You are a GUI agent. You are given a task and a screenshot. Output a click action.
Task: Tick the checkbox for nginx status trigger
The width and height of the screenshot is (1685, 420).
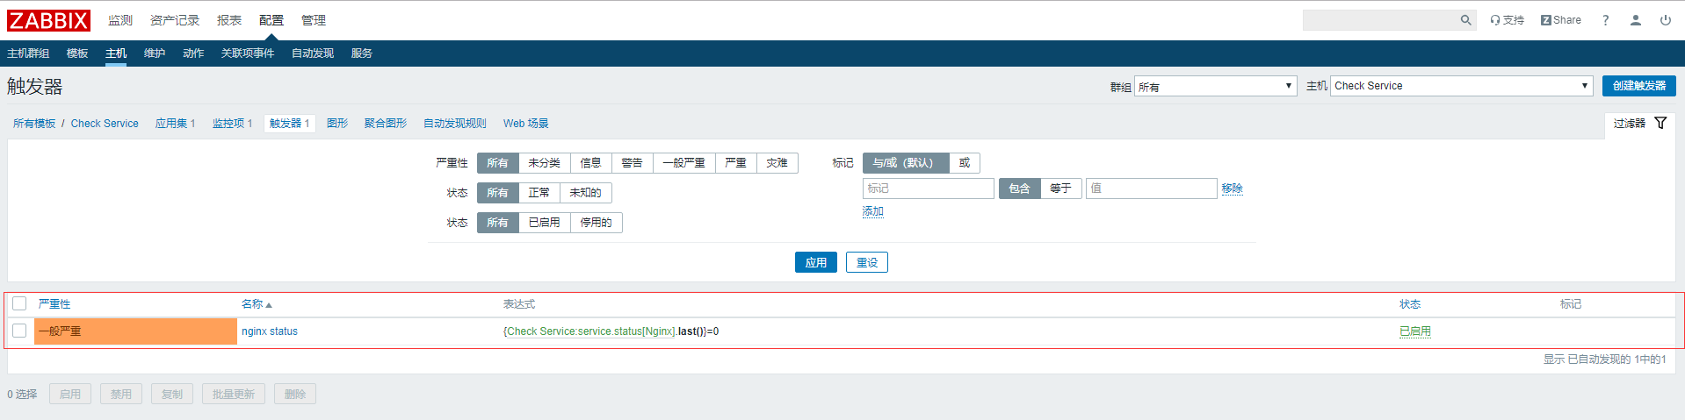click(x=19, y=331)
